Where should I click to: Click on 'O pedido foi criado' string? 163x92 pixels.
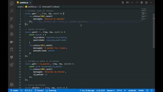55,48
